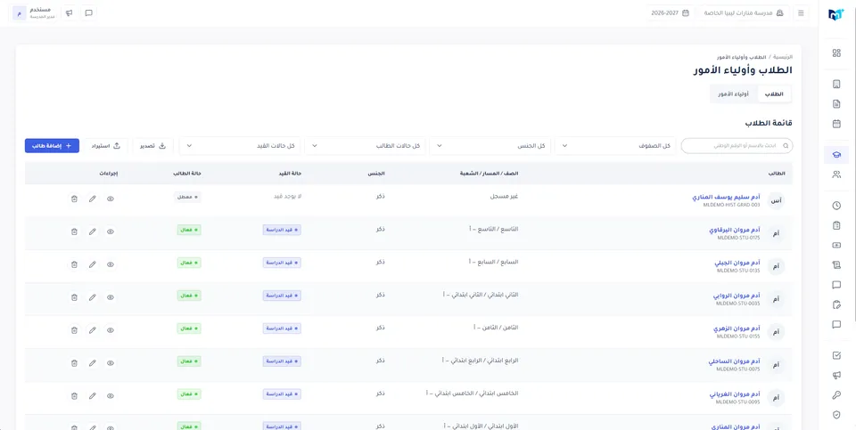View student آدم مروان الرواني eye icon
The width and height of the screenshot is (856, 430).
coord(111,297)
